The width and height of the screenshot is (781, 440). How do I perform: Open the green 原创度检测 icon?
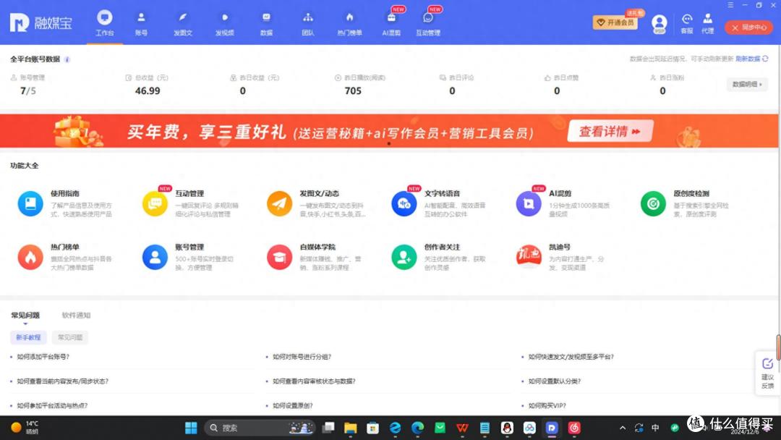pyautogui.click(x=653, y=203)
